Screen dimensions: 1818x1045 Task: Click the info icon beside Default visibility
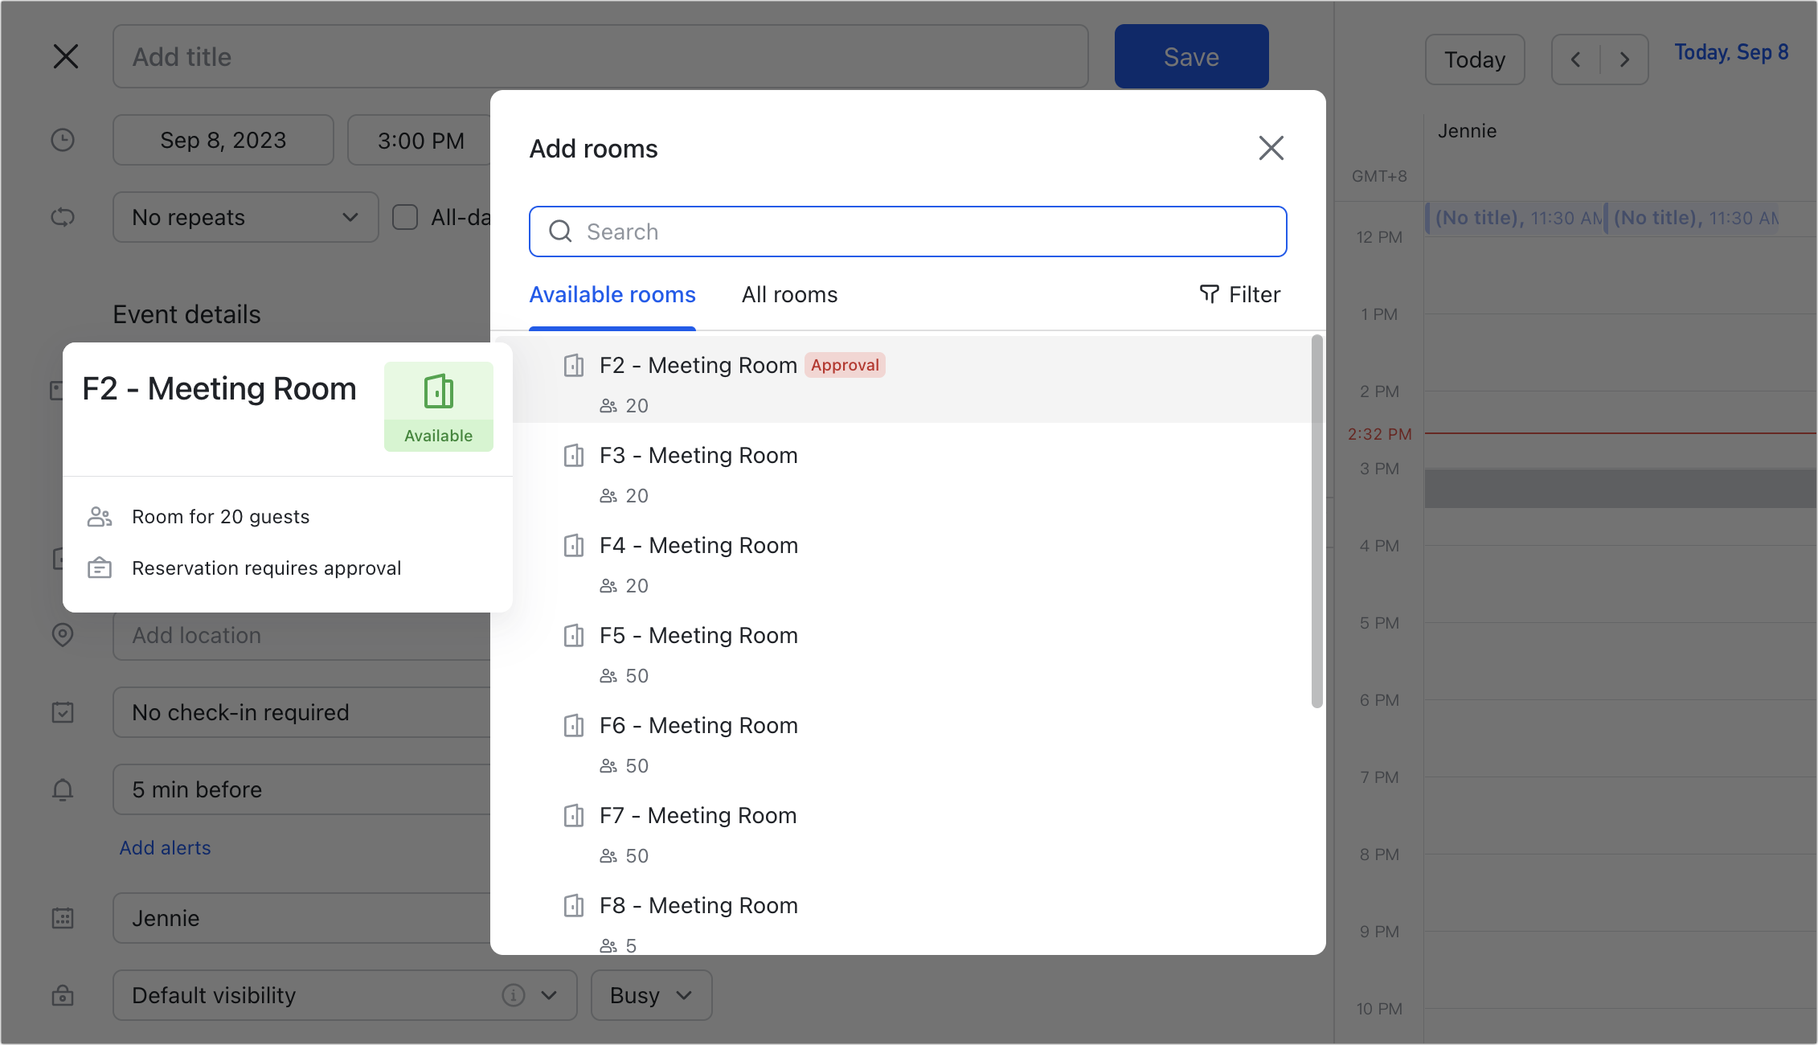click(513, 995)
